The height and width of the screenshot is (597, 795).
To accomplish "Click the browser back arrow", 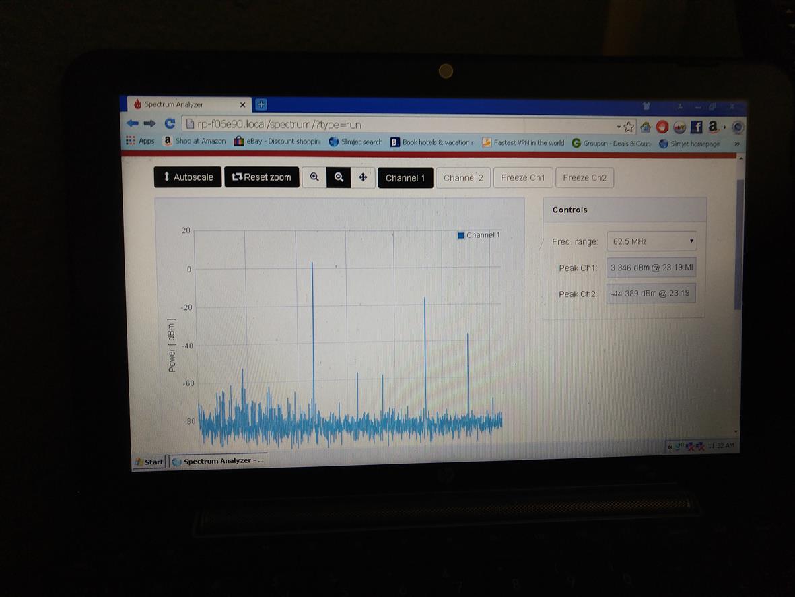I will tap(133, 123).
